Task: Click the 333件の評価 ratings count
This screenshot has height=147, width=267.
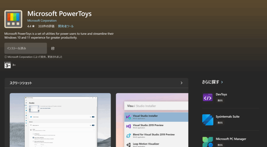Action: [46, 26]
